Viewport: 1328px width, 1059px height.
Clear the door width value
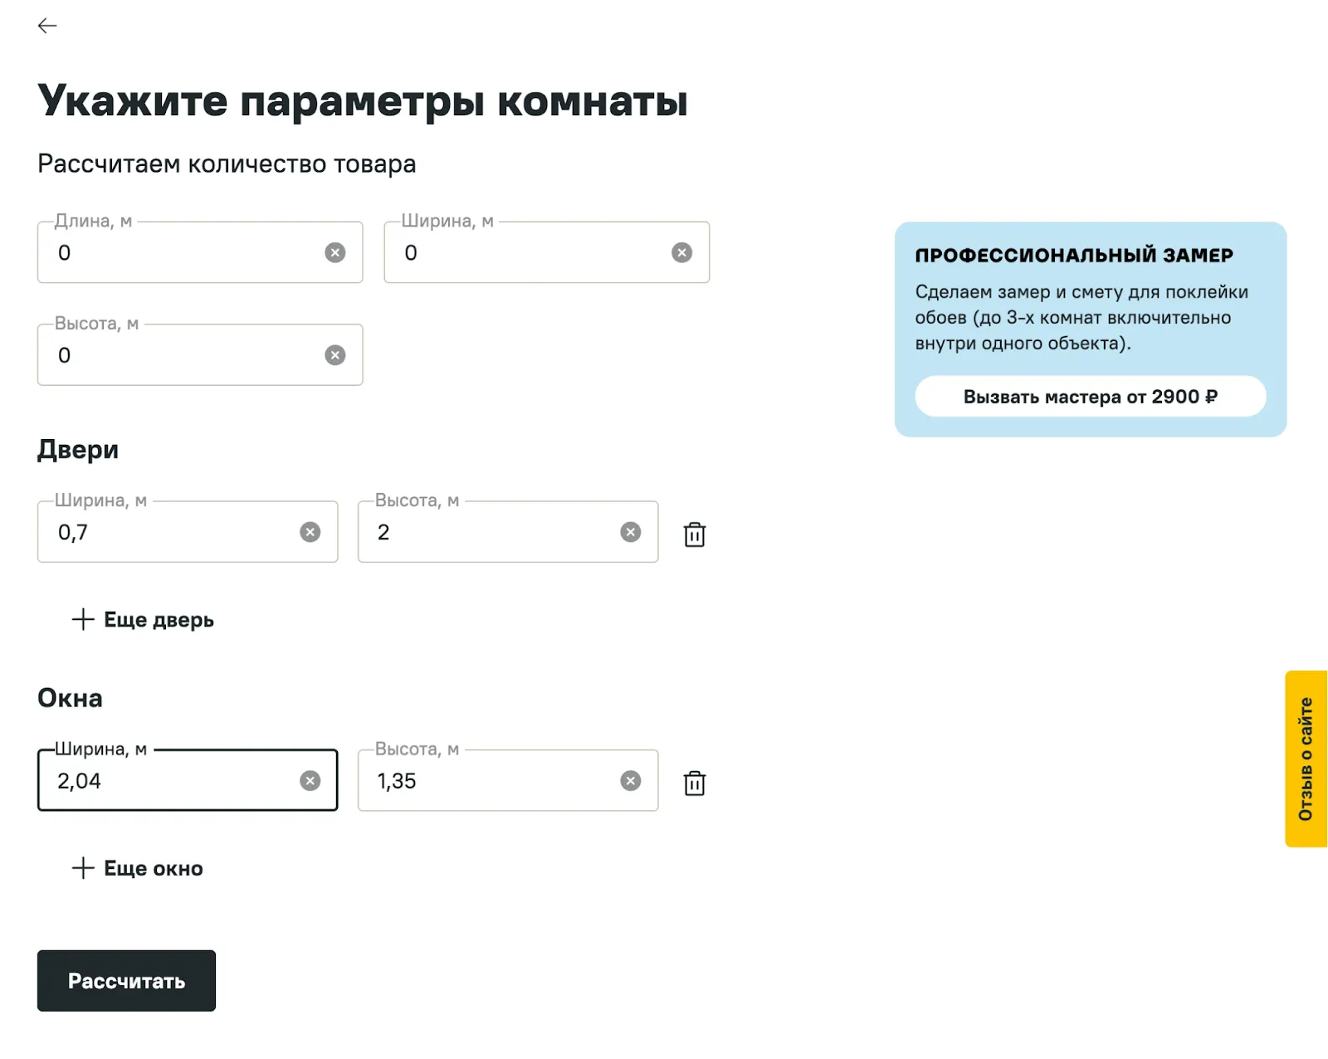(x=310, y=532)
